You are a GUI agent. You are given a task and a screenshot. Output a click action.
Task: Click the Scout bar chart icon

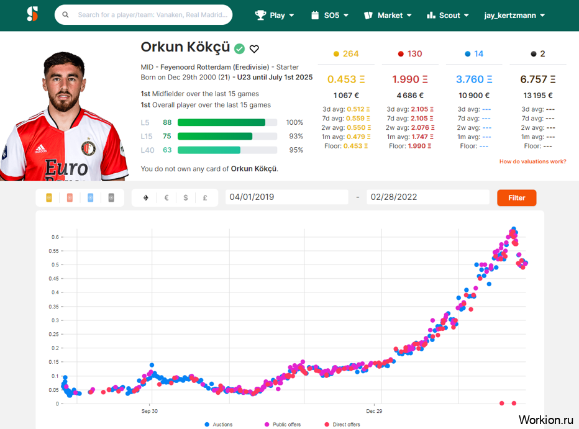pyautogui.click(x=431, y=15)
